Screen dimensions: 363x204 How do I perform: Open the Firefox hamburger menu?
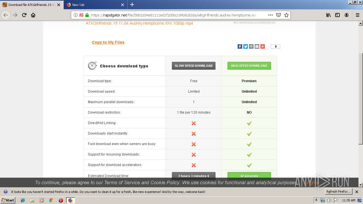pyautogui.click(x=357, y=15)
